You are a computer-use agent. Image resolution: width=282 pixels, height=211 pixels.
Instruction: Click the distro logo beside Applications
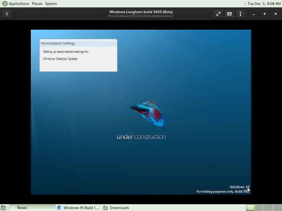pos(5,4)
